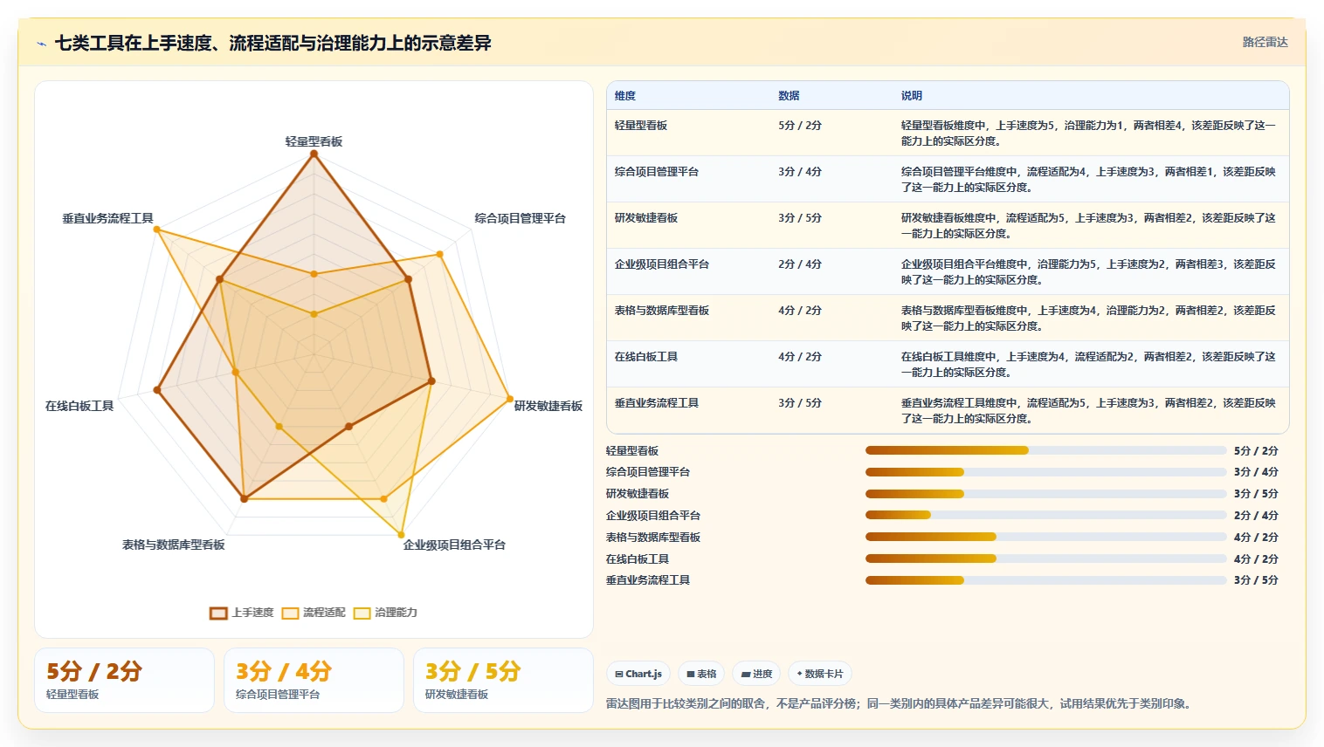Toggle the 治理能力 legend item
Screen dimensions: 1324x747
click(x=385, y=613)
